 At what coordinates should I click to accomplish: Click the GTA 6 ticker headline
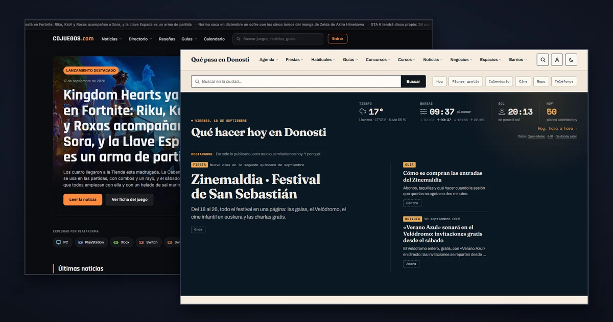click(x=402, y=24)
